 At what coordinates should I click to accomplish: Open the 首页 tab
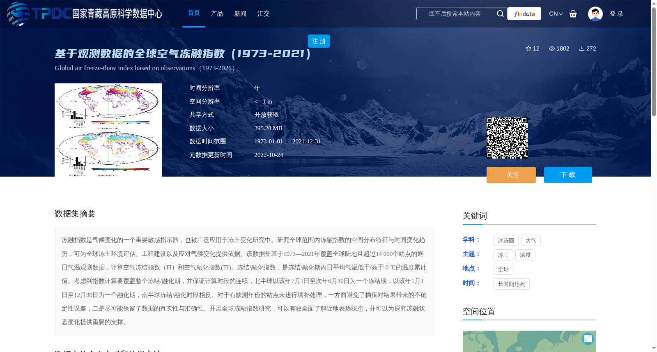pos(194,13)
